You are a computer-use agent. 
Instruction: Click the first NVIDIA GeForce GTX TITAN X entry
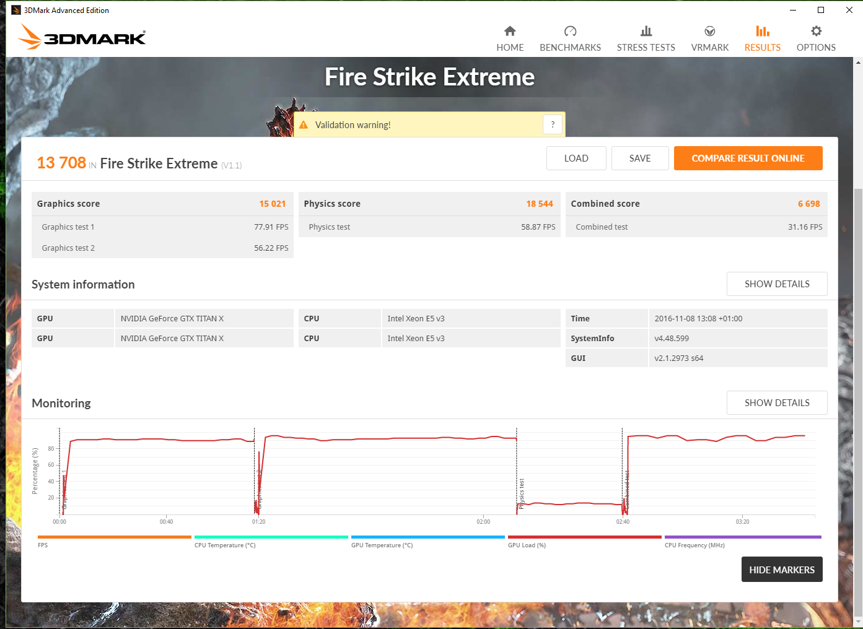click(x=172, y=318)
